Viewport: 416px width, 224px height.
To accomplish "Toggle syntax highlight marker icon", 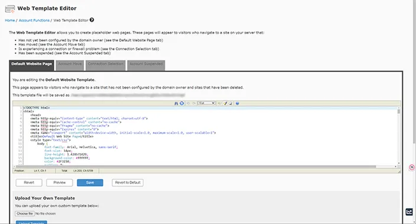I will (x=225, y=103).
